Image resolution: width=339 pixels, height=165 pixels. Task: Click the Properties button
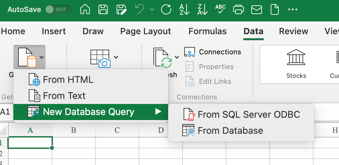pyautogui.click(x=209, y=67)
